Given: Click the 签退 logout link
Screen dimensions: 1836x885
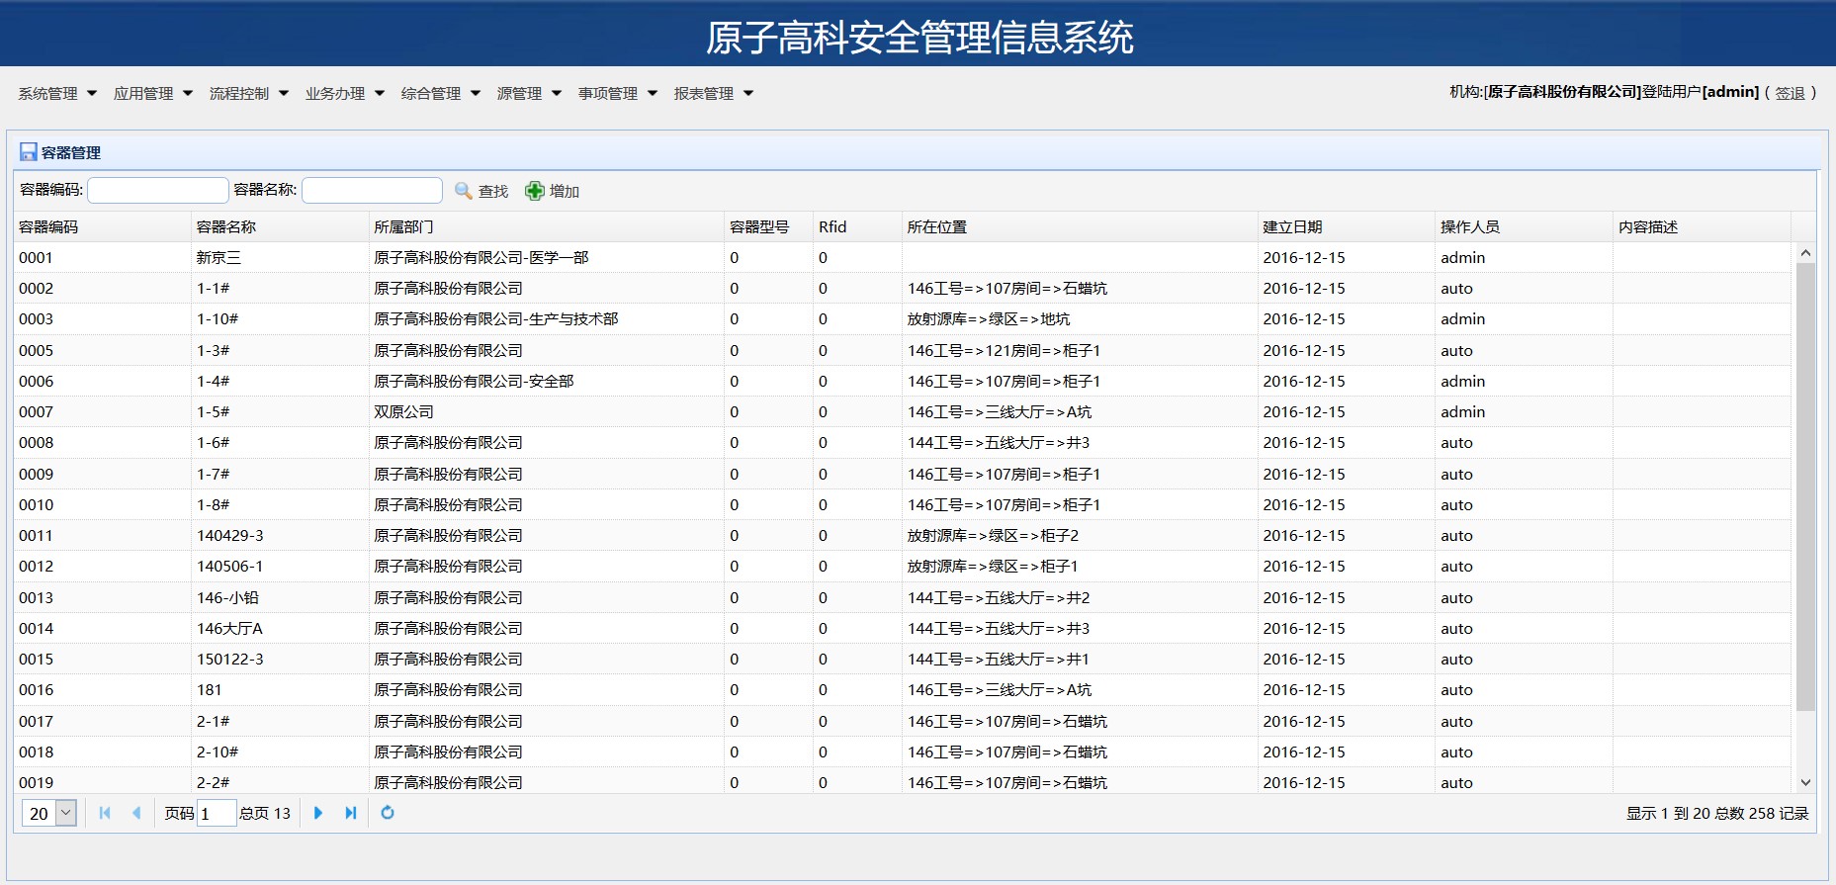Looking at the screenshot, I should [x=1790, y=93].
